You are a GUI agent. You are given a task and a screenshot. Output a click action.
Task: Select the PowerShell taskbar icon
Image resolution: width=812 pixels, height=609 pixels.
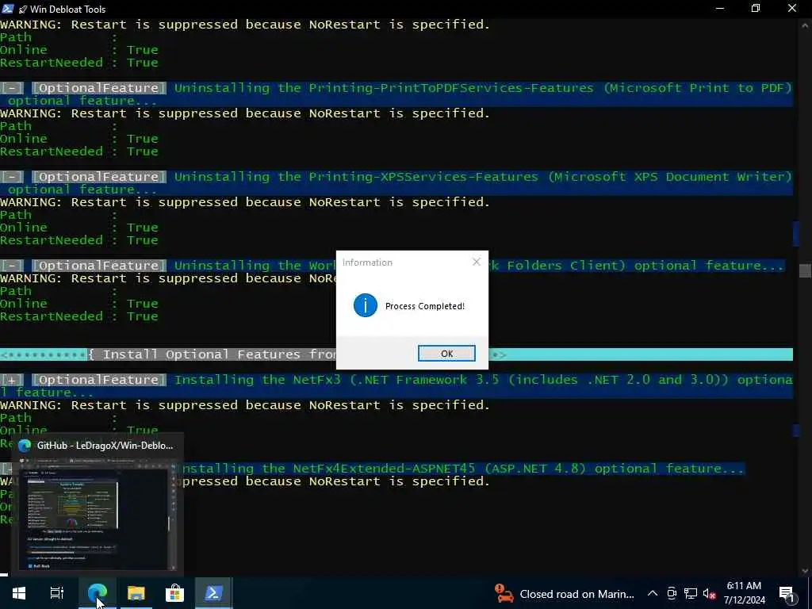213,593
